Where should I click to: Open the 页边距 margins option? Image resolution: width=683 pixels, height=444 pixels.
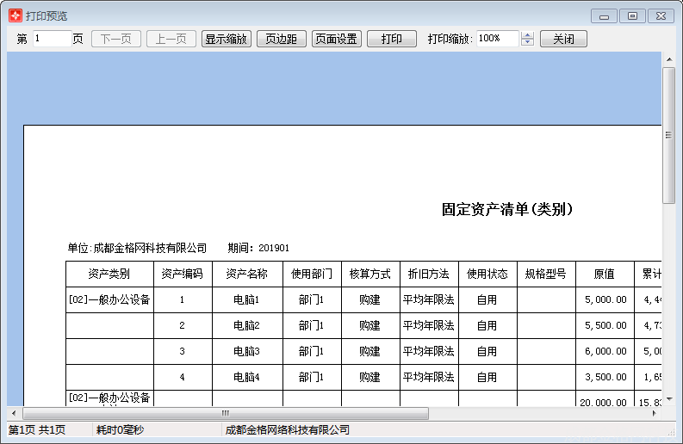(281, 39)
